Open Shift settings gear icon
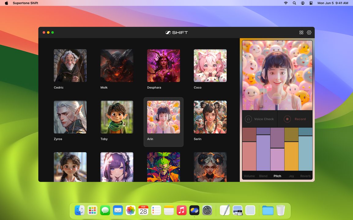This screenshot has width=353, height=220. [x=309, y=32]
